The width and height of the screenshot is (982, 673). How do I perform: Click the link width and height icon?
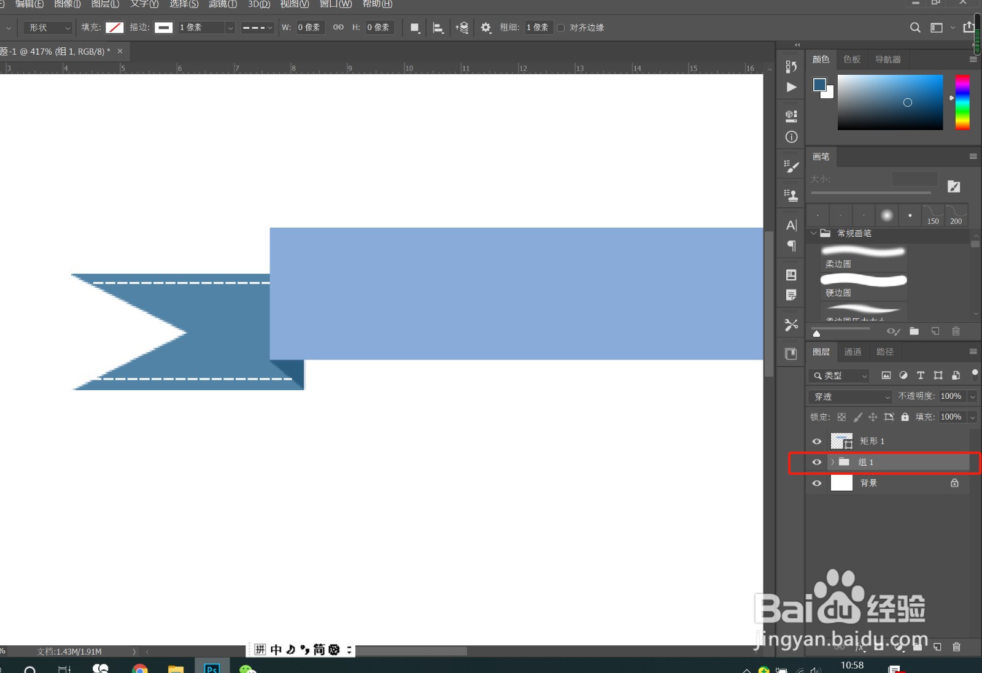coord(338,28)
